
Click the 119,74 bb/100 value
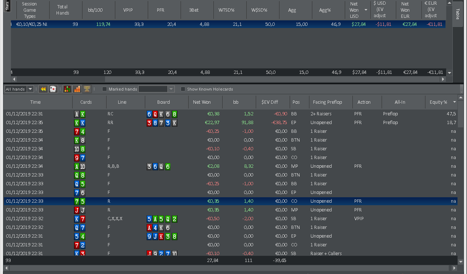[x=103, y=24]
